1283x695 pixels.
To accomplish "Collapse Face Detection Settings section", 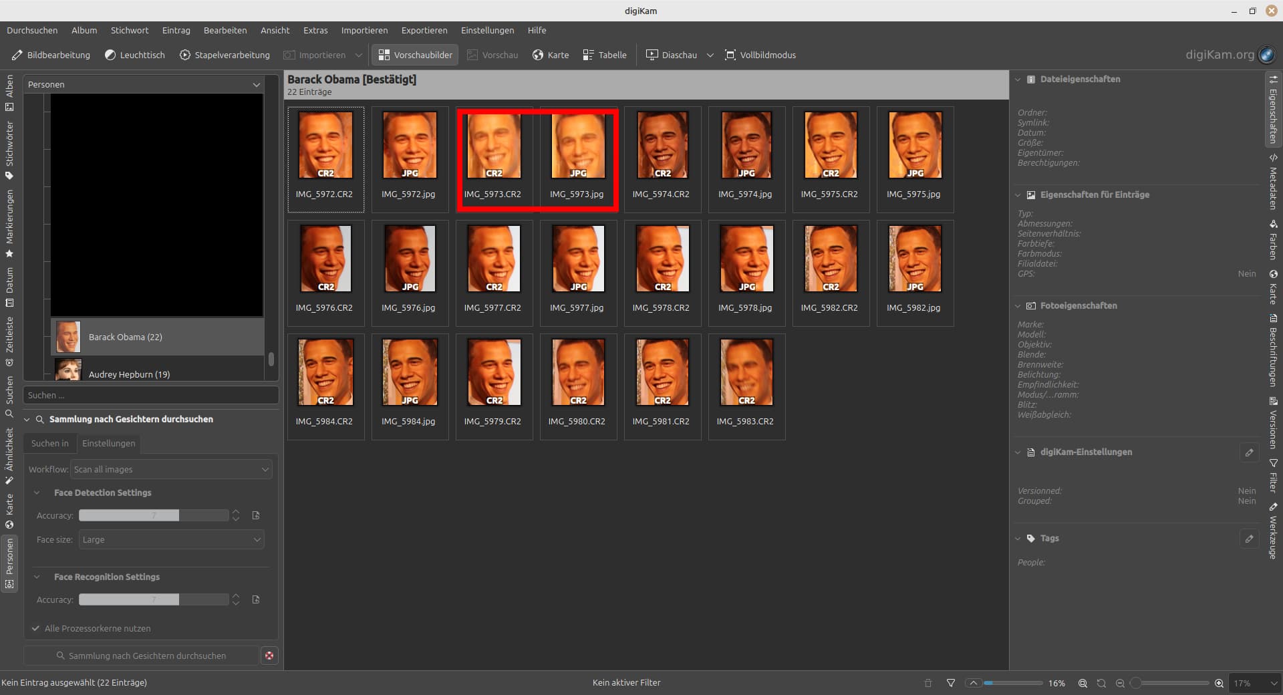I will pyautogui.click(x=37, y=493).
